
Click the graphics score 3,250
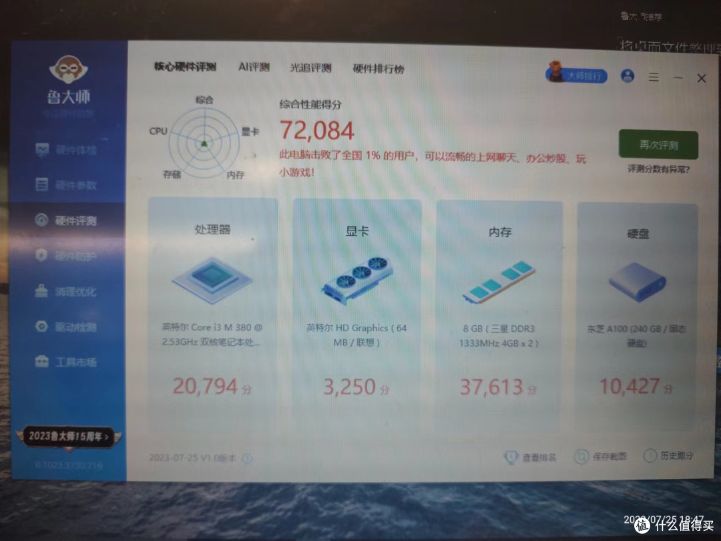[x=349, y=387]
